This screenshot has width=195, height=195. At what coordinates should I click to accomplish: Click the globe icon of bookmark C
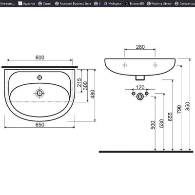96,3
